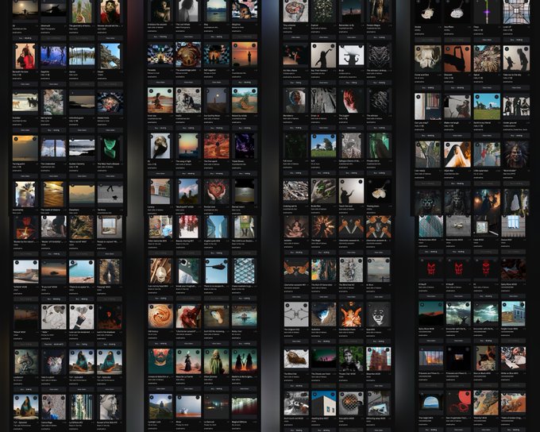The image size is (540, 432).
Task: Open the arched window with sky artwork
Action: (x=430, y=403)
